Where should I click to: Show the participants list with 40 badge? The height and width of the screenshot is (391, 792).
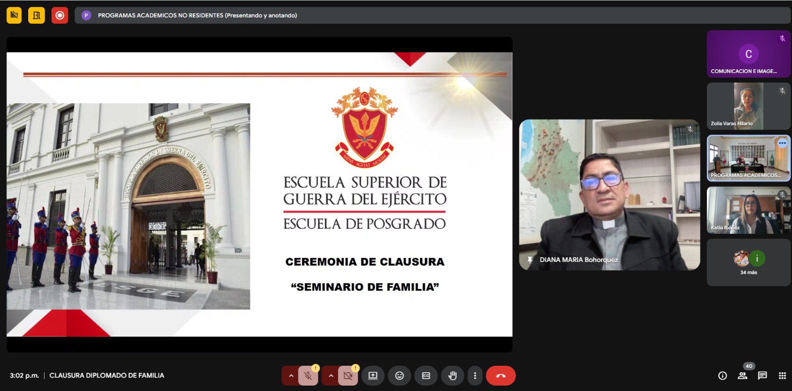pyautogui.click(x=742, y=376)
